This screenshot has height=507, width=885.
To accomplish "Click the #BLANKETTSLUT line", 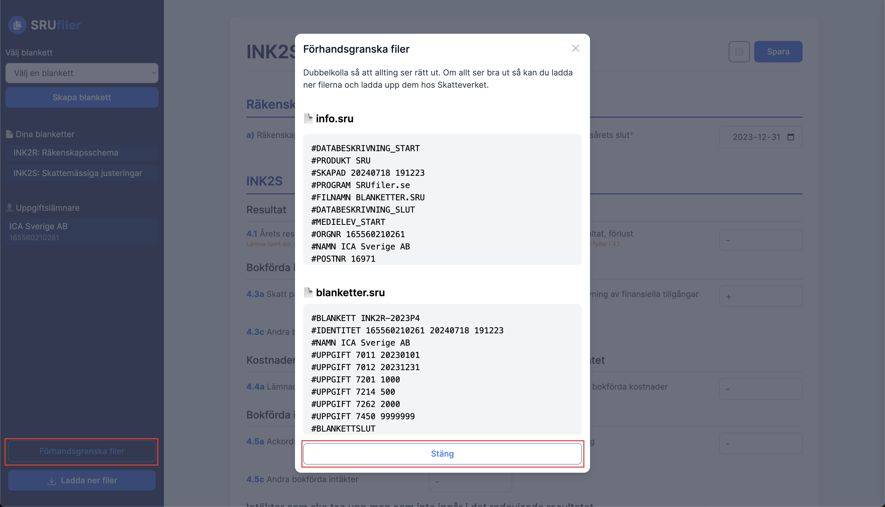I will point(343,429).
